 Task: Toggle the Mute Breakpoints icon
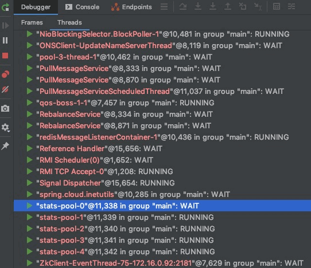point(5,89)
